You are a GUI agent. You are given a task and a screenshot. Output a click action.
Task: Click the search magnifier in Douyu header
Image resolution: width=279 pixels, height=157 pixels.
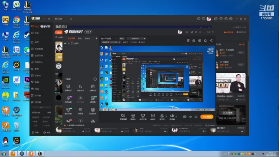coord(71,19)
